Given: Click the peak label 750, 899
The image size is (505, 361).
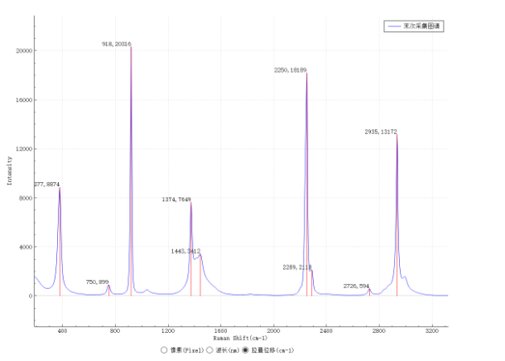Looking at the screenshot, I should 97,282.
